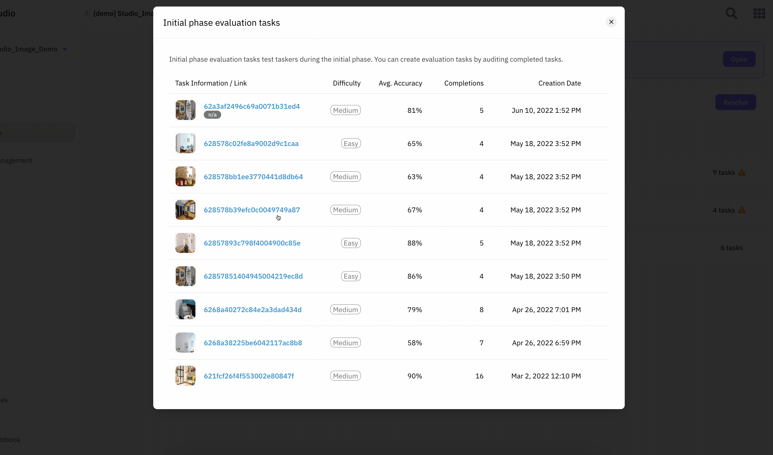Open the apps grid icon

(759, 13)
